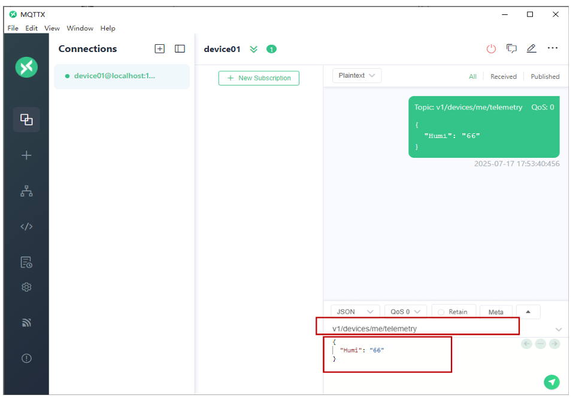Screen dimensions: 576x401
Task: Filter to Published messages
Action: click(x=545, y=76)
